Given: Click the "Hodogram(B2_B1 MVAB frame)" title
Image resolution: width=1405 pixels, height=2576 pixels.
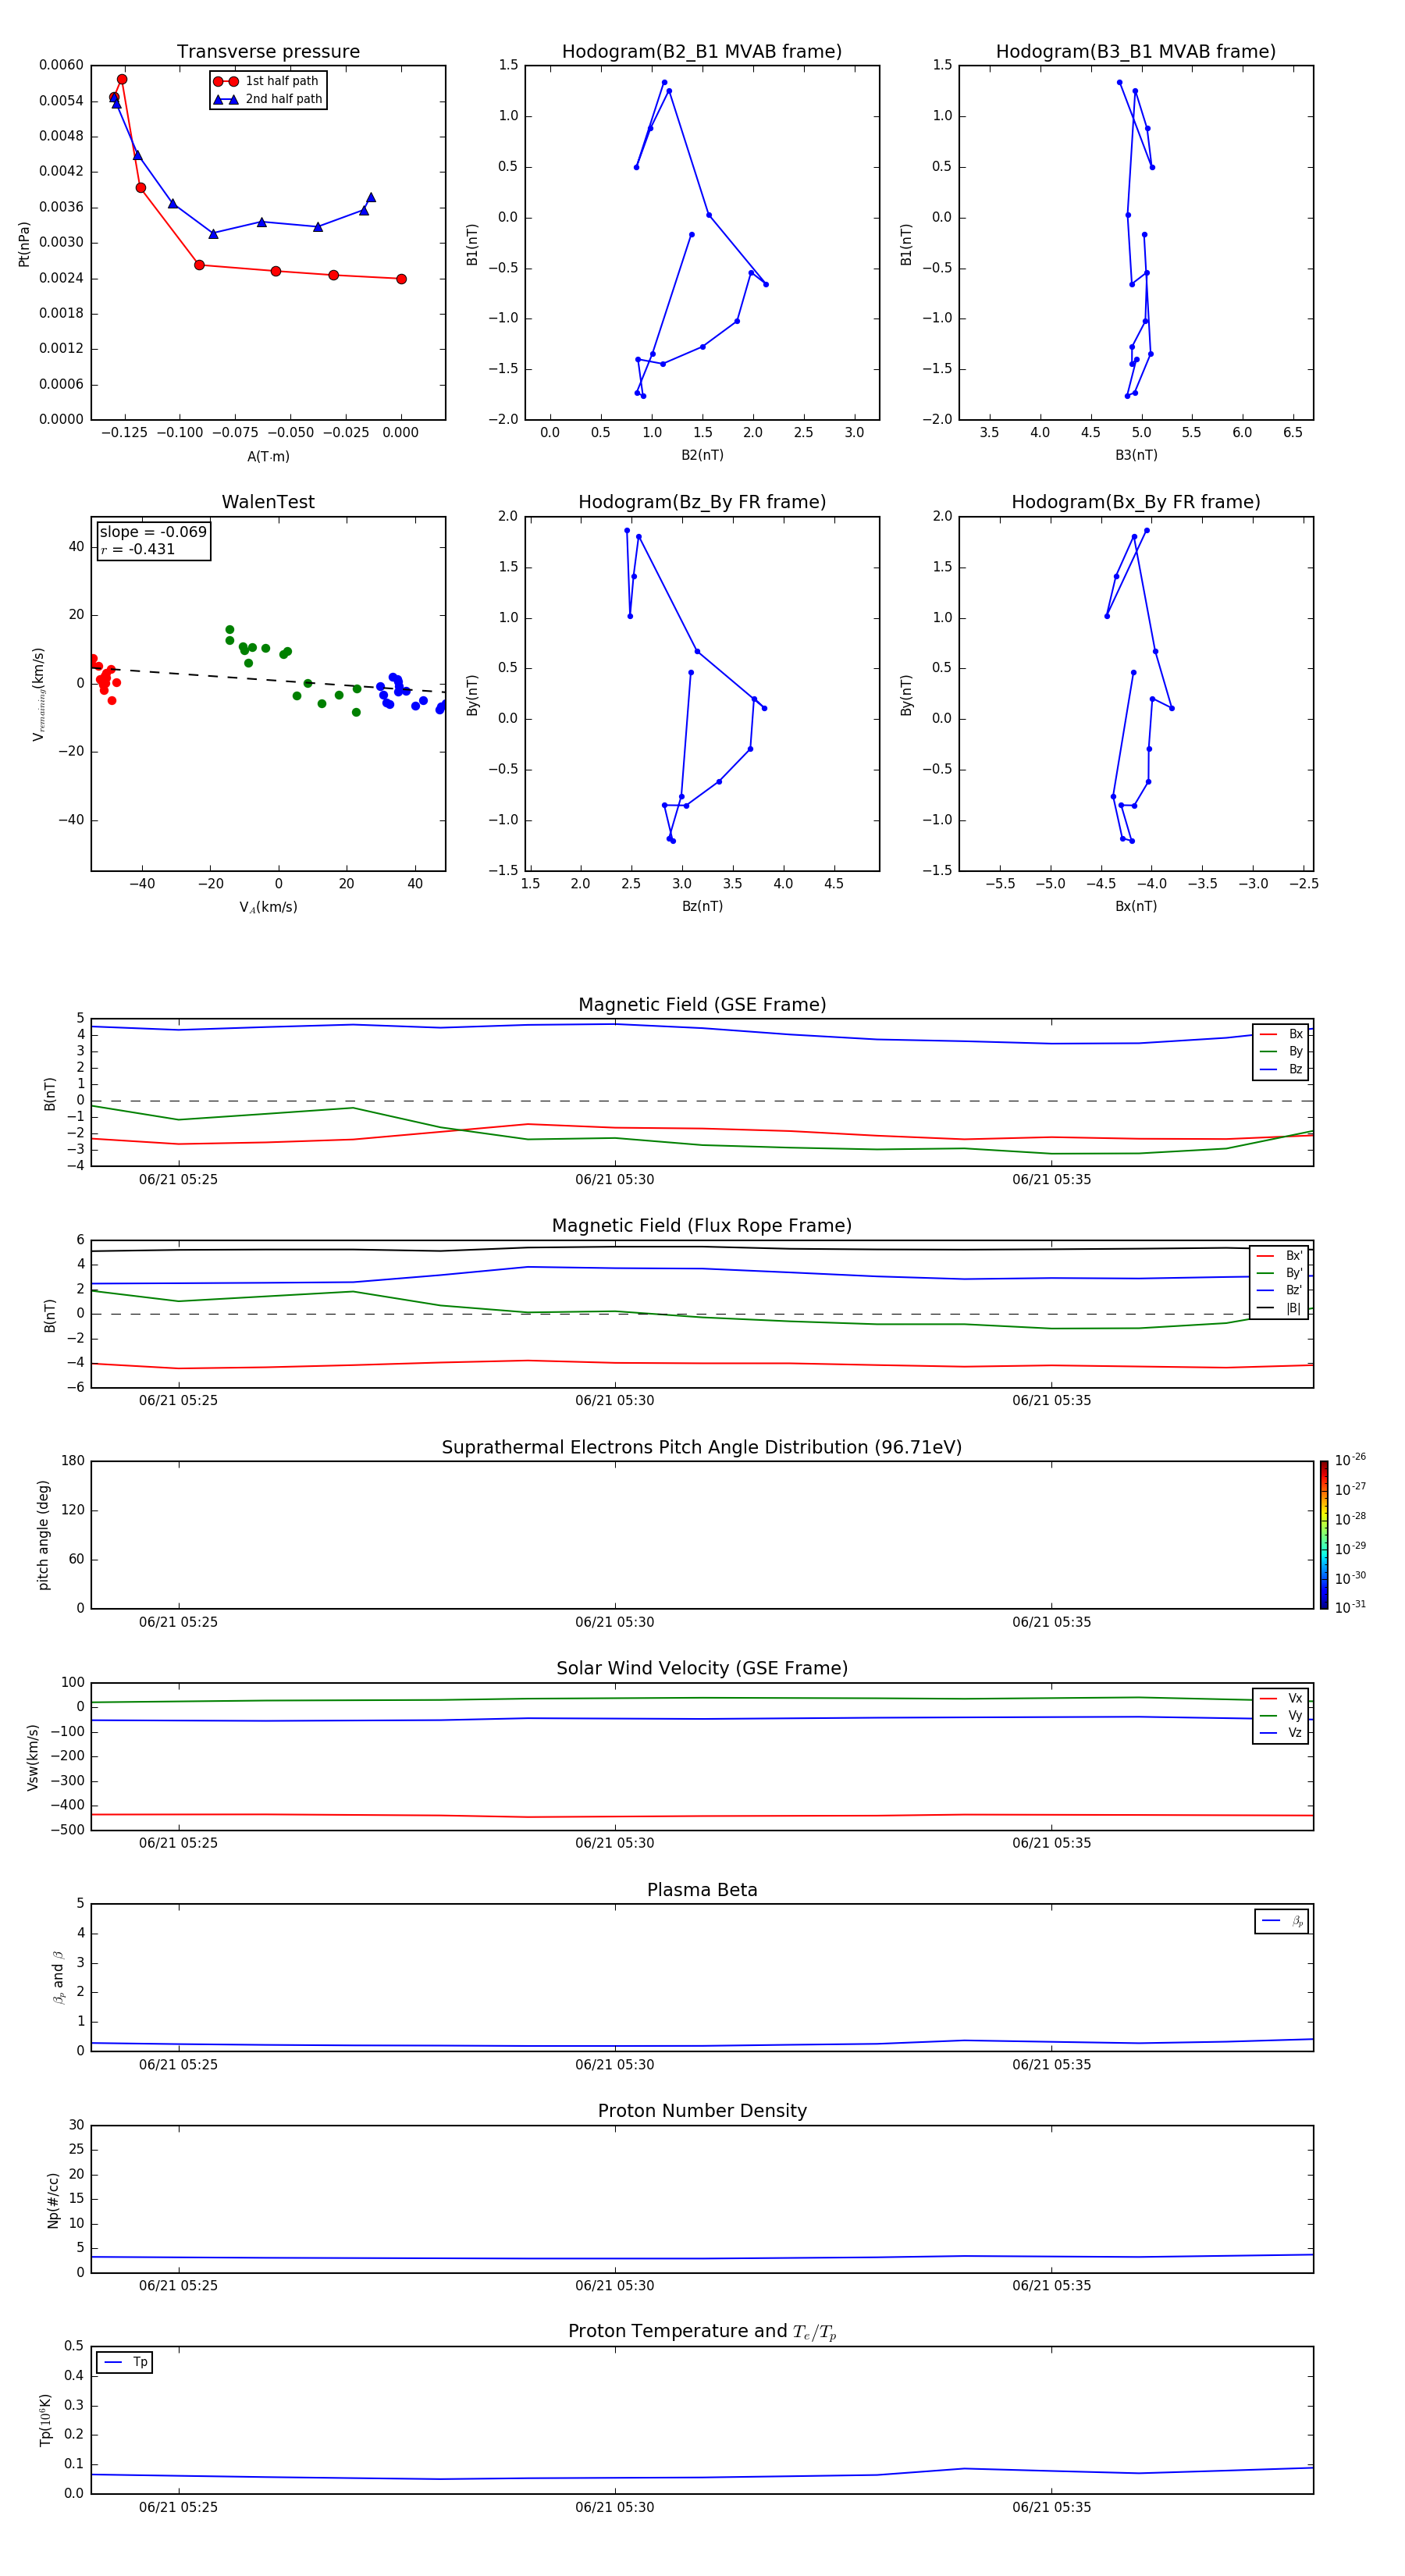Looking at the screenshot, I should (x=702, y=52).
